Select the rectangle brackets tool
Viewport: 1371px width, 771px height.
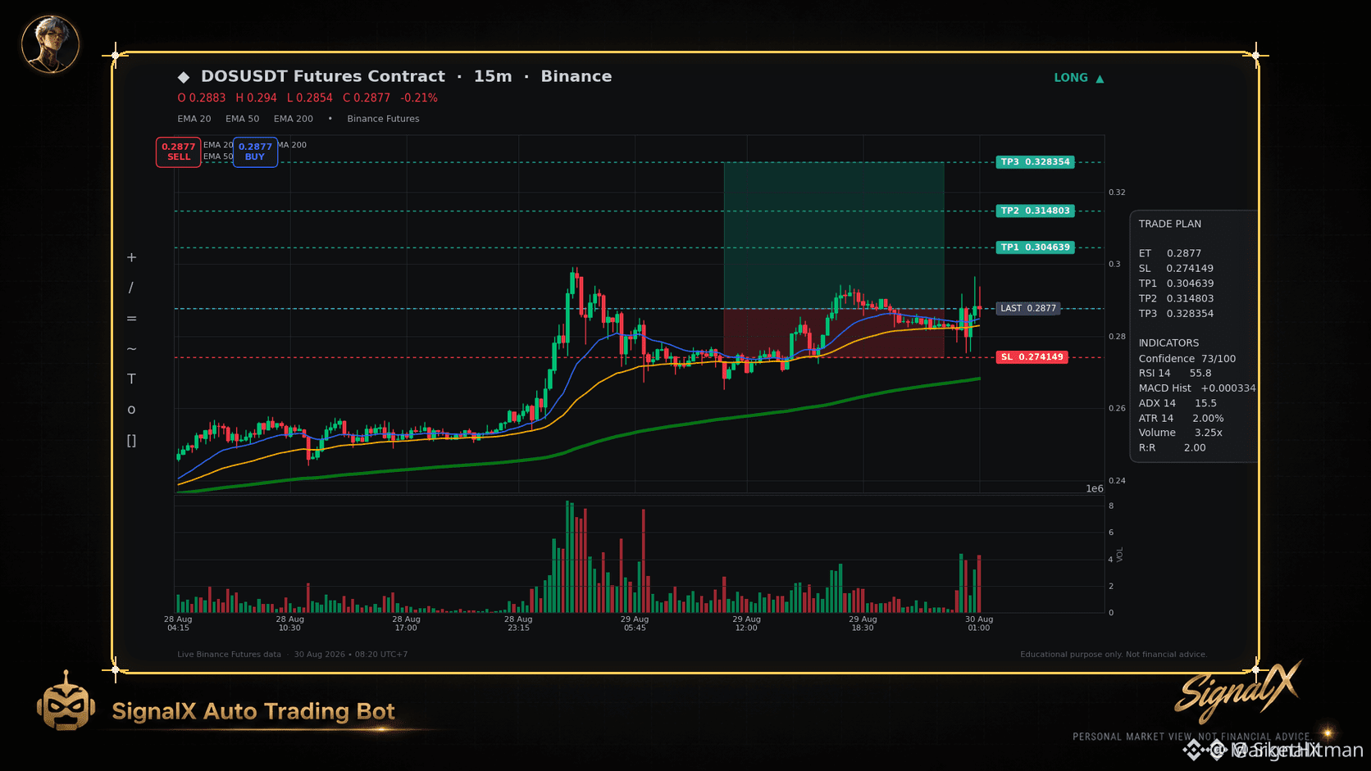[x=131, y=440]
